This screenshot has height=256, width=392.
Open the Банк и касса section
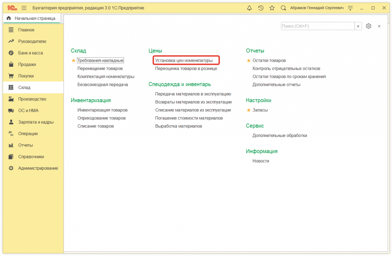pyautogui.click(x=30, y=53)
